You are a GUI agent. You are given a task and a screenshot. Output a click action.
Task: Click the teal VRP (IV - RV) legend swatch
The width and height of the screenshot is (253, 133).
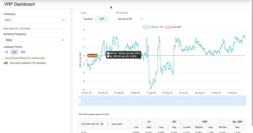[146, 27]
